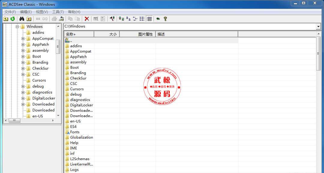Expand the AppPatch tree node
The width and height of the screenshot is (324, 173).
pos(23,45)
